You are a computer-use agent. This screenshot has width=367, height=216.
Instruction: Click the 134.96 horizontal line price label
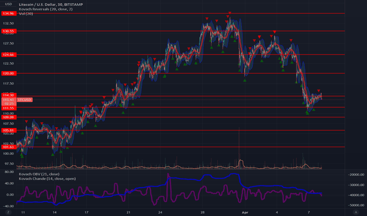click(9, 13)
